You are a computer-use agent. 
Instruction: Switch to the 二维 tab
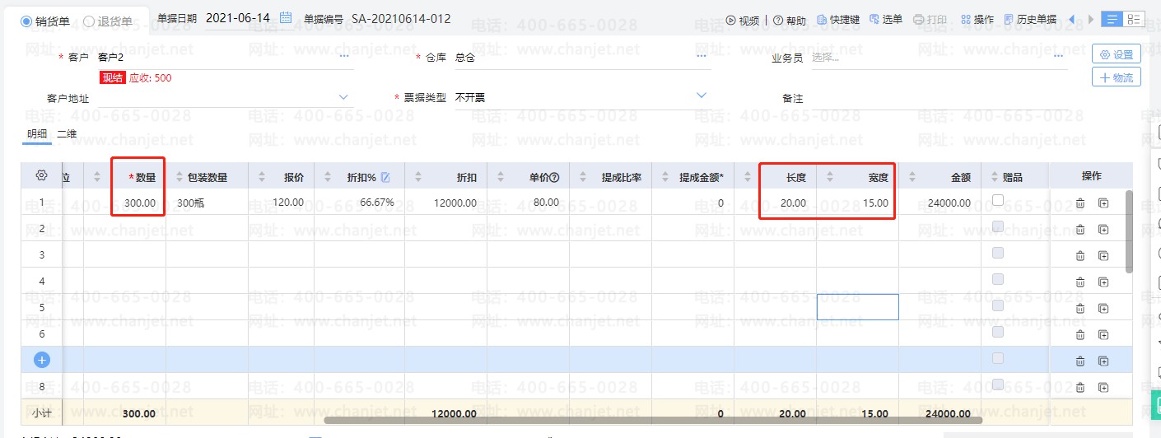point(67,134)
